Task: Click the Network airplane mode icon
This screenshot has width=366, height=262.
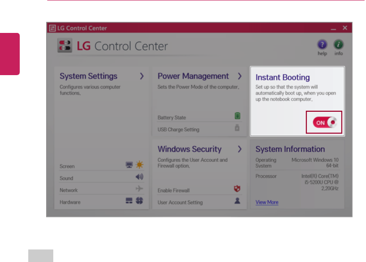Action: click(139, 188)
